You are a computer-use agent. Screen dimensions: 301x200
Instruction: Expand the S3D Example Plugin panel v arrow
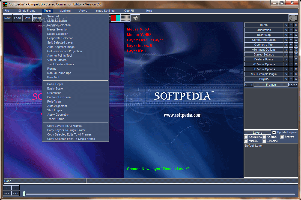pyautogui.click(x=286, y=74)
